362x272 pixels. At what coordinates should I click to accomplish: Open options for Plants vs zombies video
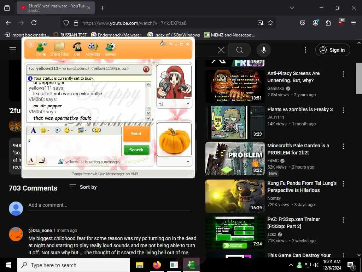pos(343,110)
